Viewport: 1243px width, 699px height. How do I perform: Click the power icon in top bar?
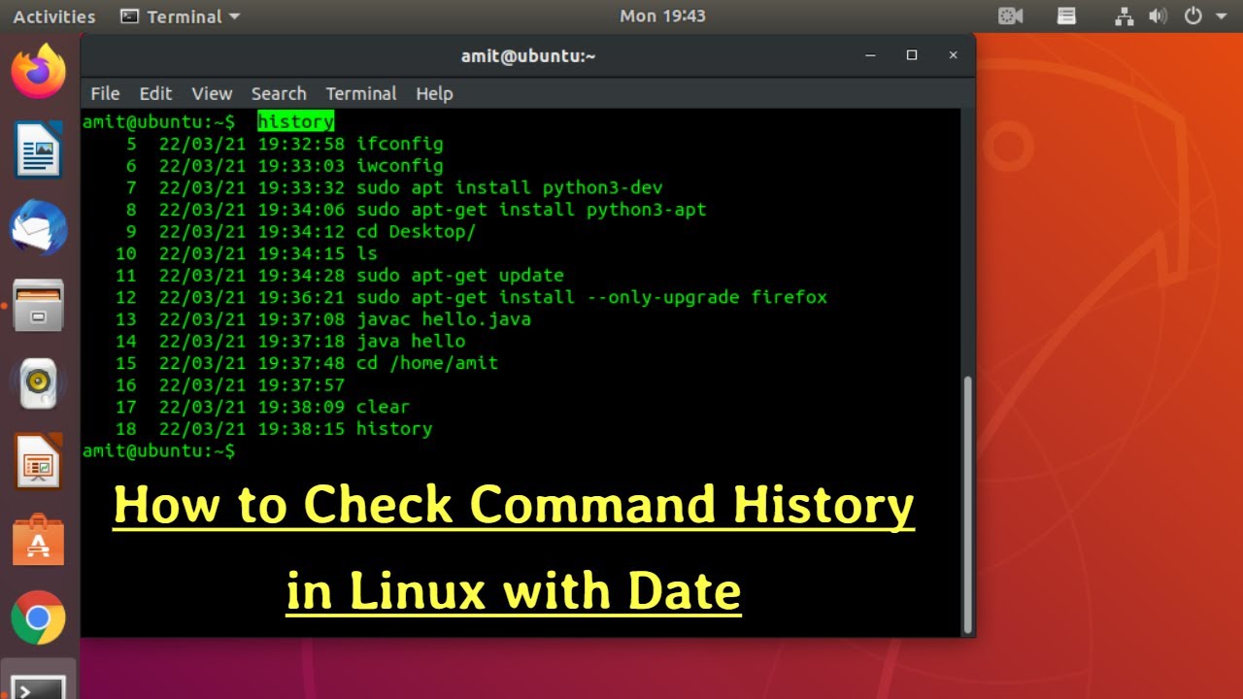tap(1193, 17)
